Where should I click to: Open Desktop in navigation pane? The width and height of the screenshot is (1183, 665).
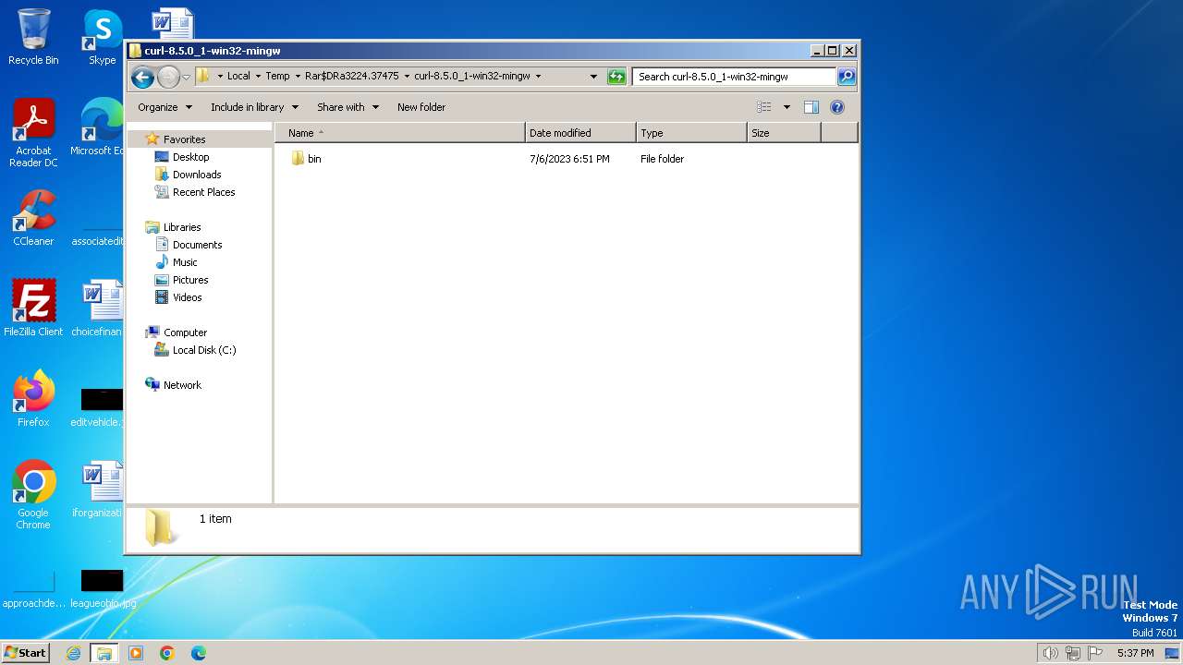point(190,157)
